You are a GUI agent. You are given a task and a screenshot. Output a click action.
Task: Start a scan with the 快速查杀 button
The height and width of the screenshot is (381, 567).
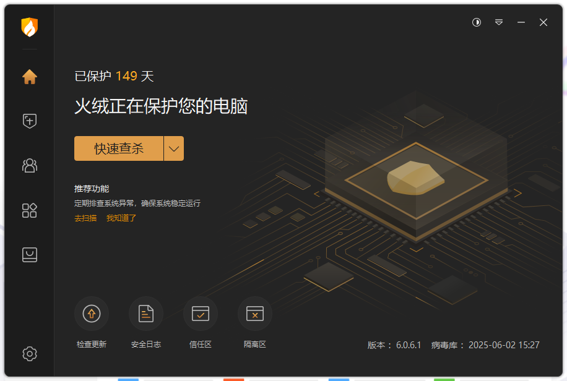pos(119,148)
